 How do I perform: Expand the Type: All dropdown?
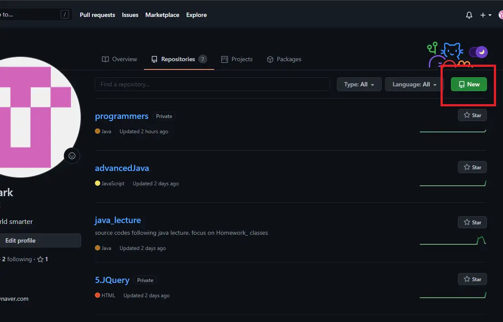[x=359, y=84]
